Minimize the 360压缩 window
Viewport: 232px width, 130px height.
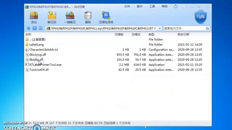click(x=192, y=6)
